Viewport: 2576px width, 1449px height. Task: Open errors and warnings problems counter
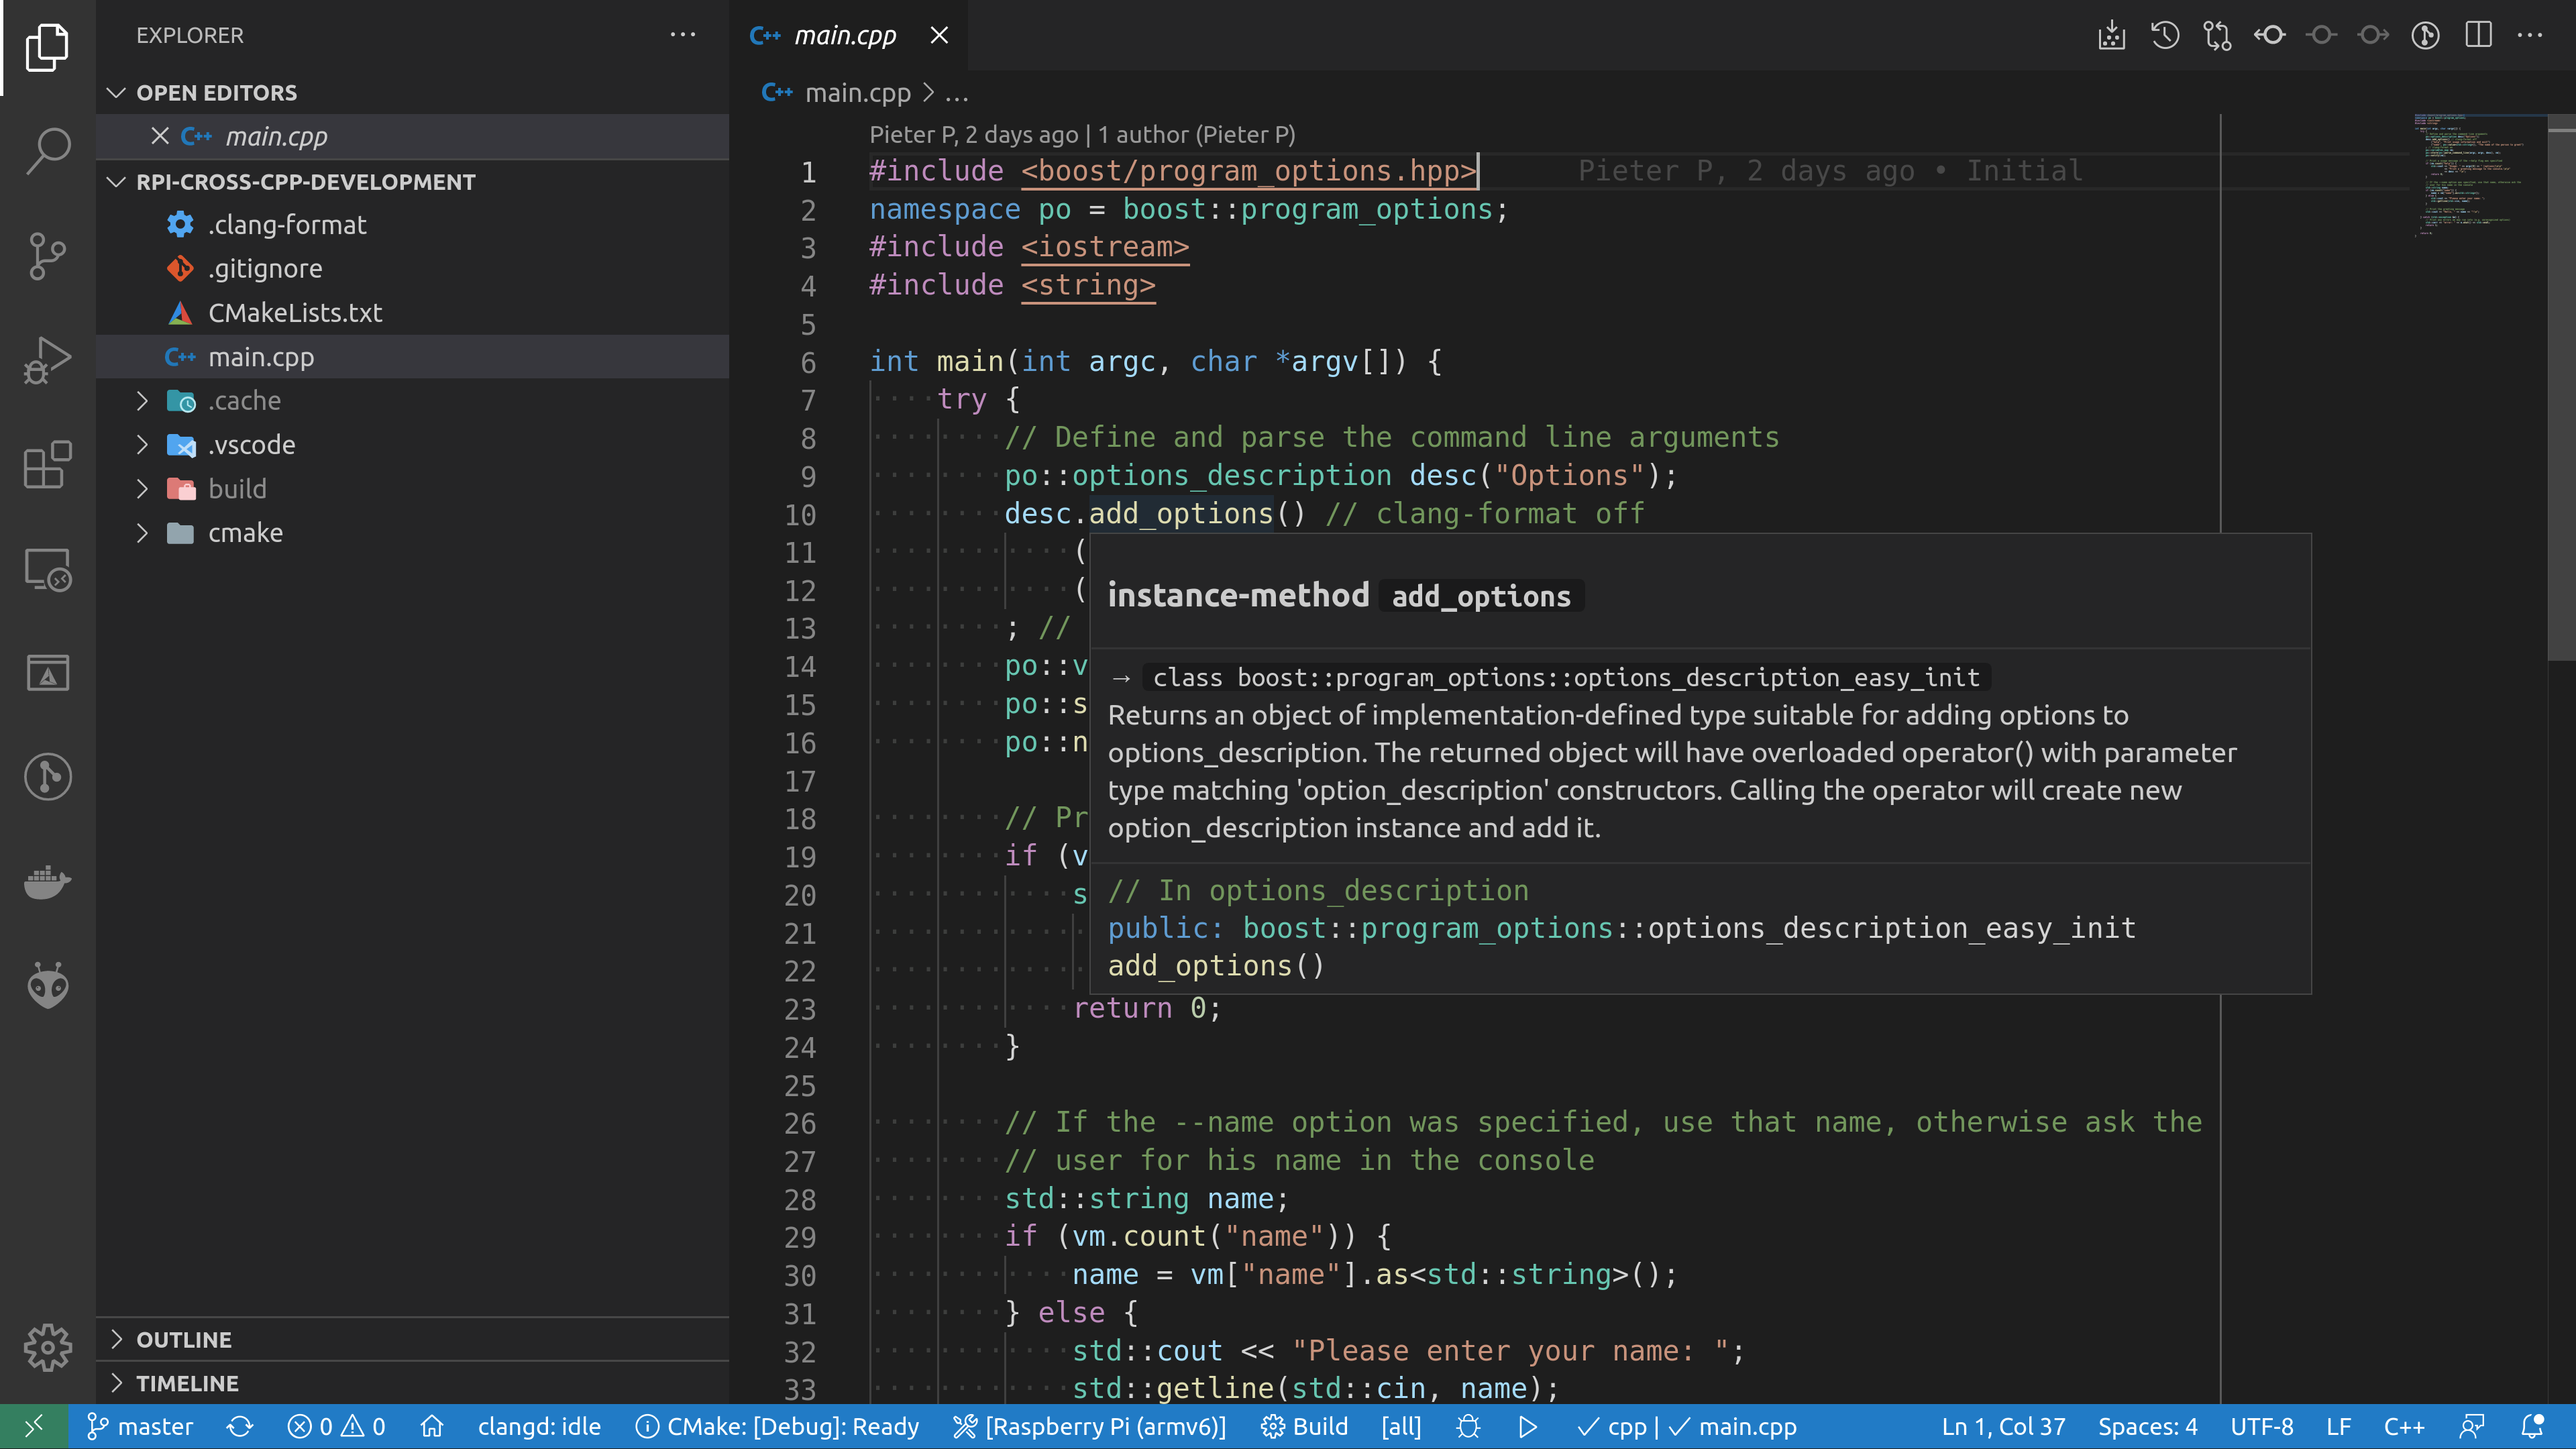336,1427
